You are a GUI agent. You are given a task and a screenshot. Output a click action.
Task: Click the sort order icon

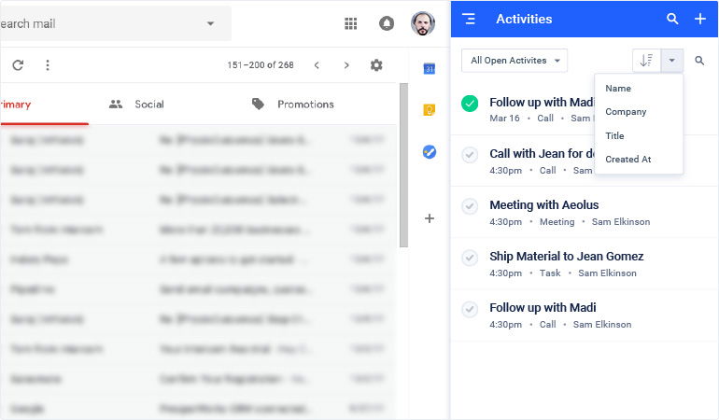(646, 60)
